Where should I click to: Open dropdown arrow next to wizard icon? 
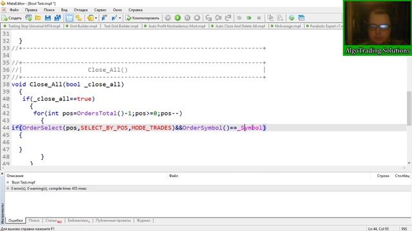(96, 18)
